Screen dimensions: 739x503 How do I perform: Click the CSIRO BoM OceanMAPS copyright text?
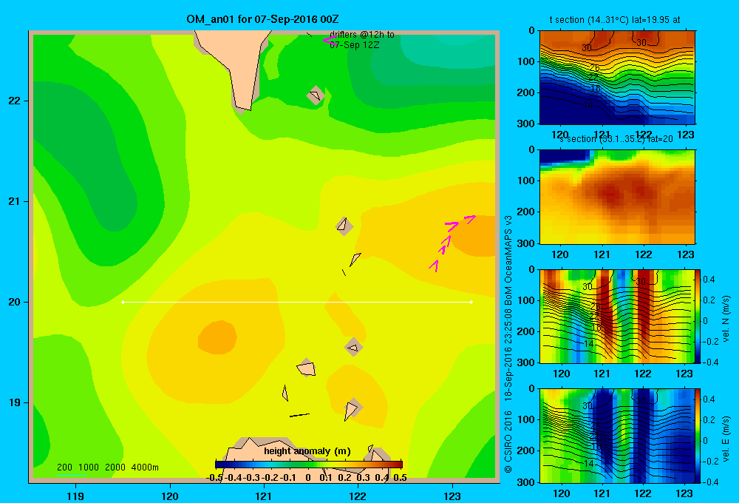[x=508, y=345]
